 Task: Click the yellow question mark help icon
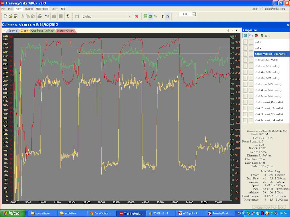pyautogui.click(x=68, y=16)
